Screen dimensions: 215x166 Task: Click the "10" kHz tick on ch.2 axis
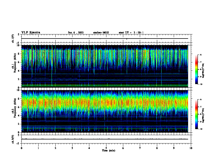[19, 90]
